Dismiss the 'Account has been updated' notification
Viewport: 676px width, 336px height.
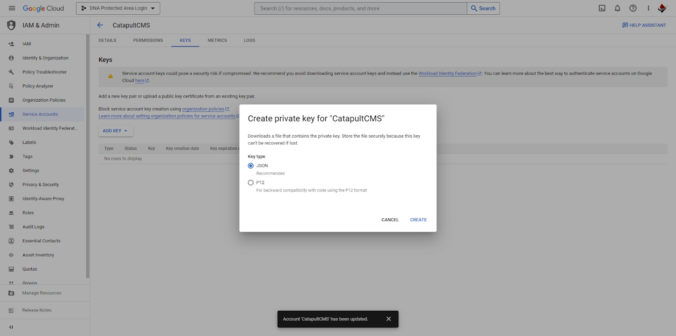click(389, 319)
